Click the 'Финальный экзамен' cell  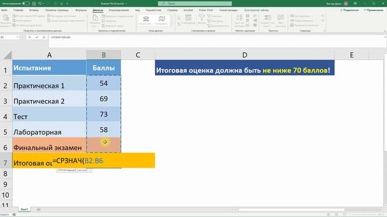point(50,145)
